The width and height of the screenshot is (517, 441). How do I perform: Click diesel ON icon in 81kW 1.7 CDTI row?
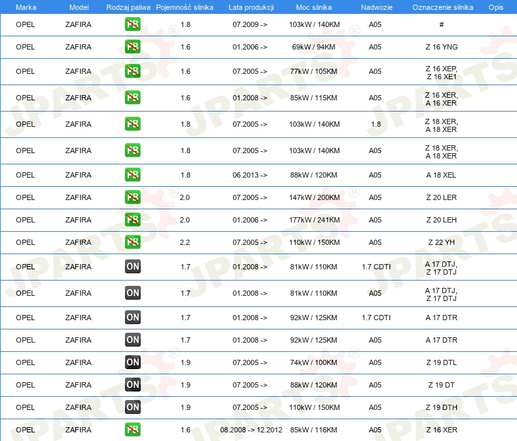point(132,267)
